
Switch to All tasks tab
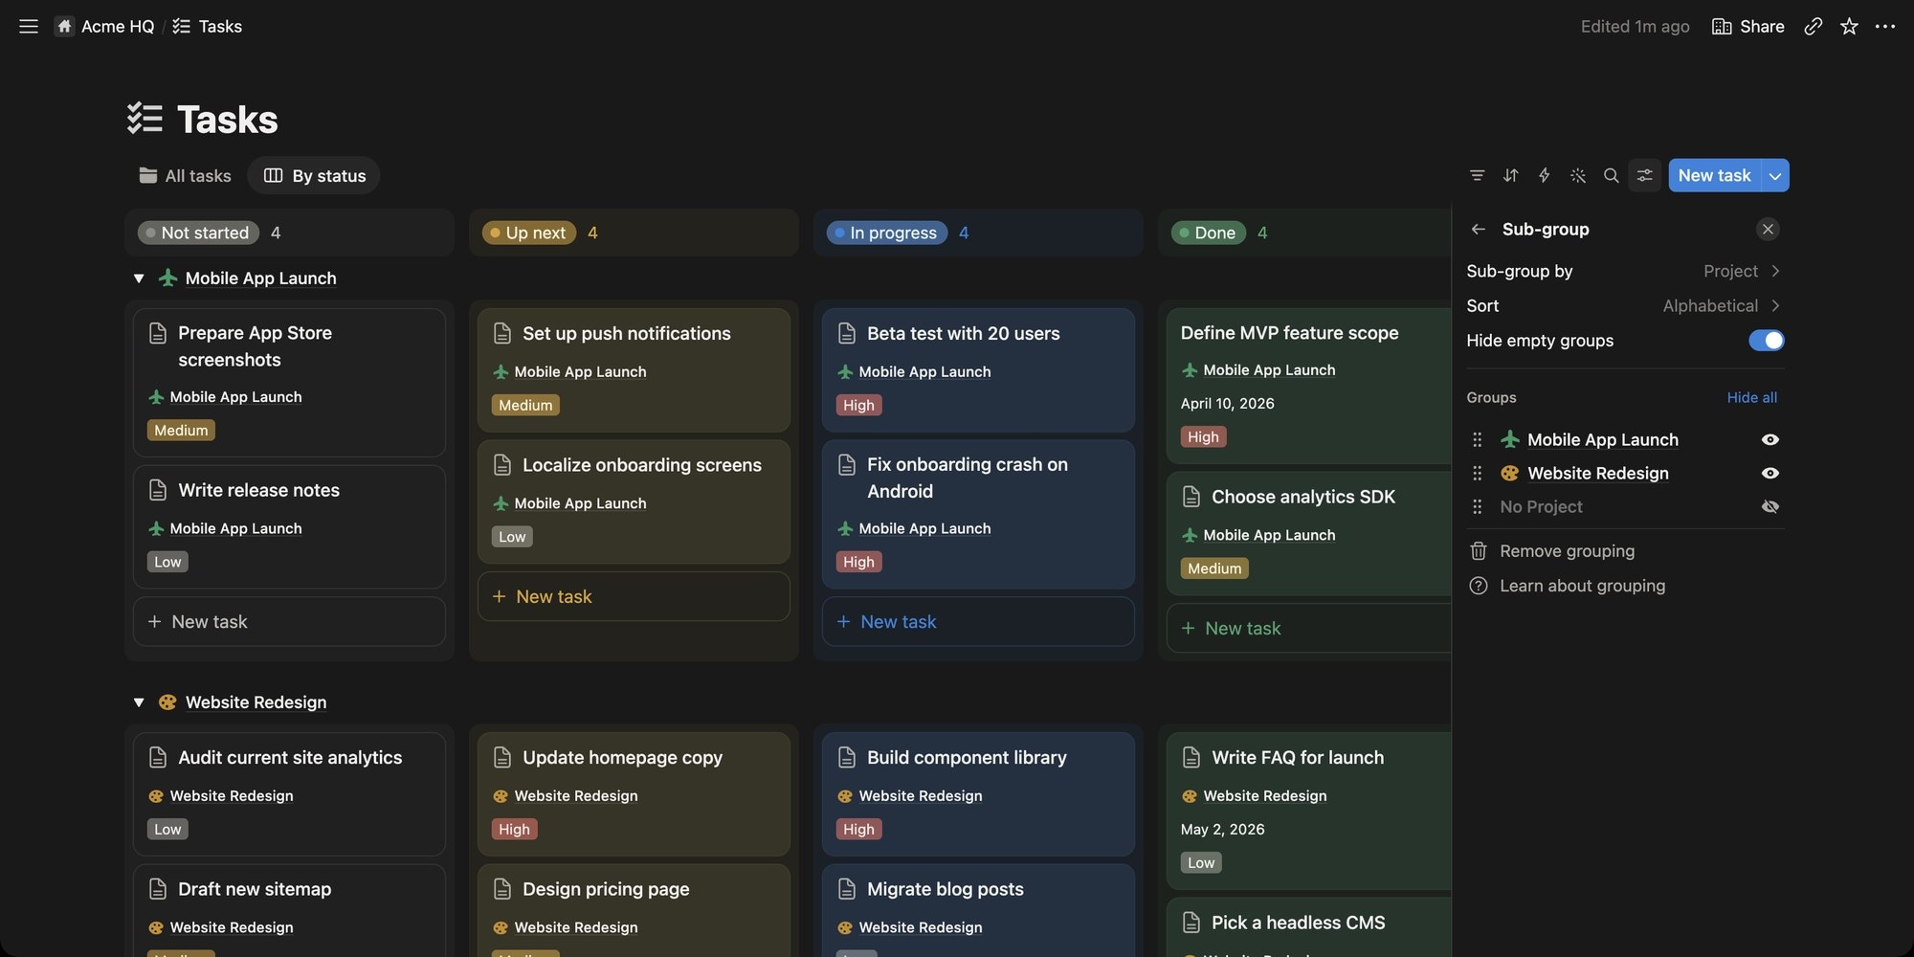(185, 175)
